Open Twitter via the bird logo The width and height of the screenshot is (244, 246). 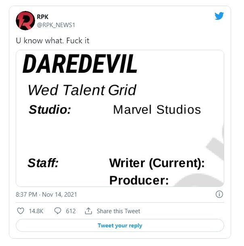point(219,16)
